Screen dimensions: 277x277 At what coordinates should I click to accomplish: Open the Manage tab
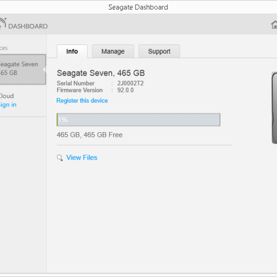coord(113,52)
